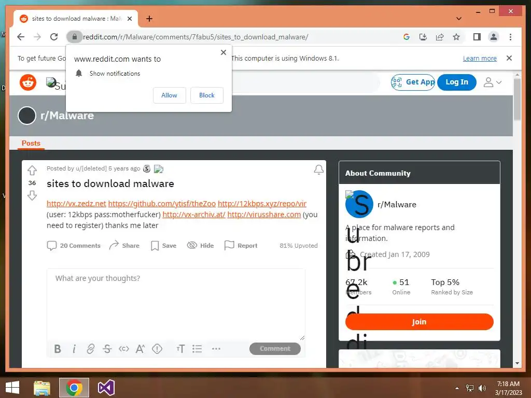Click the 'What are your thoughts?' comment box
This screenshot has height=398, width=531.
[176, 305]
